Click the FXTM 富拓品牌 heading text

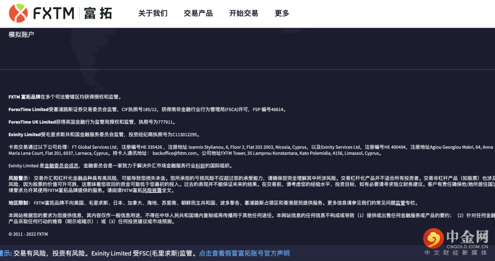pyautogui.click(x=24, y=97)
